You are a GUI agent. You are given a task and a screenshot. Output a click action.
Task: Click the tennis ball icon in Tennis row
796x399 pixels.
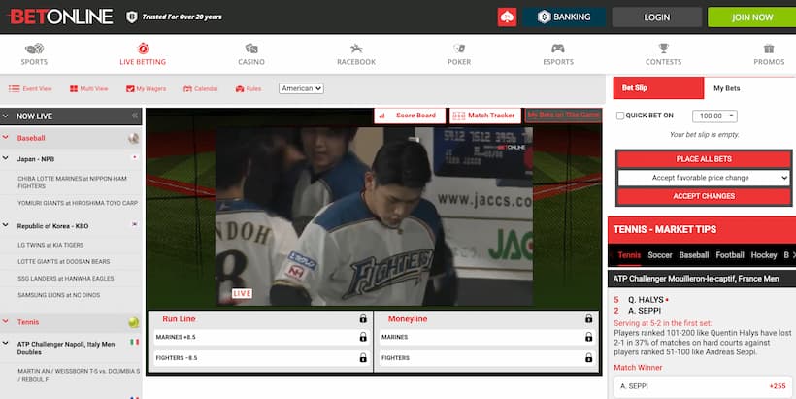coord(134,322)
